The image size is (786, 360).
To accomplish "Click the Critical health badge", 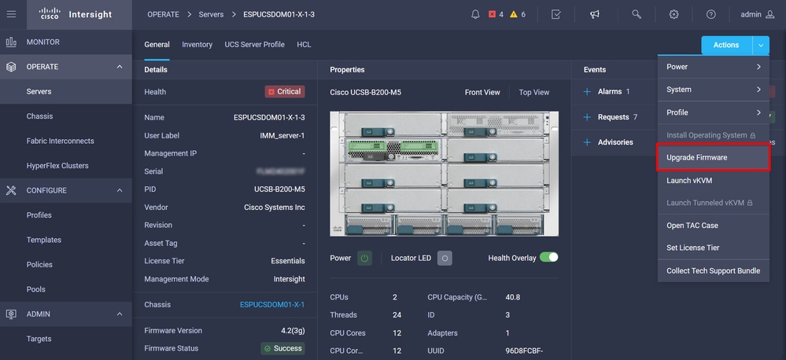I will [x=285, y=92].
